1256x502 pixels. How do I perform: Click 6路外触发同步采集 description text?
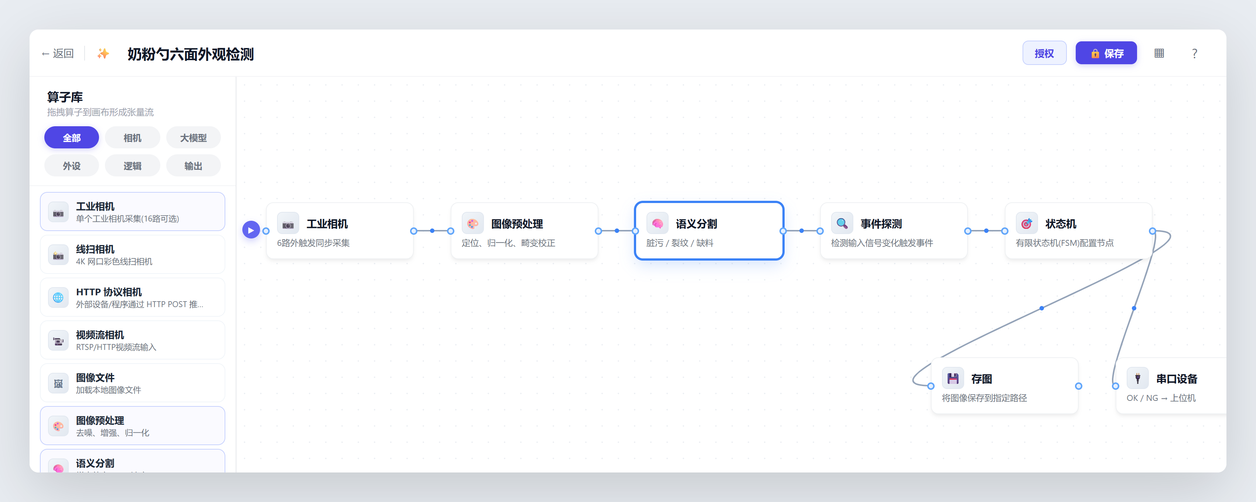pyautogui.click(x=313, y=243)
